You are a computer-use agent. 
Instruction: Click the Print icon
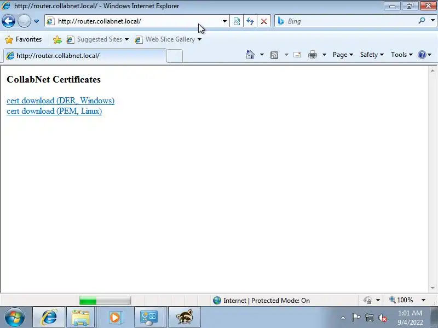(312, 55)
